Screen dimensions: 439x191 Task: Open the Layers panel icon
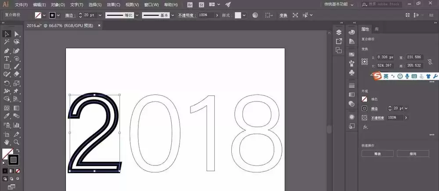pyautogui.click(x=339, y=32)
